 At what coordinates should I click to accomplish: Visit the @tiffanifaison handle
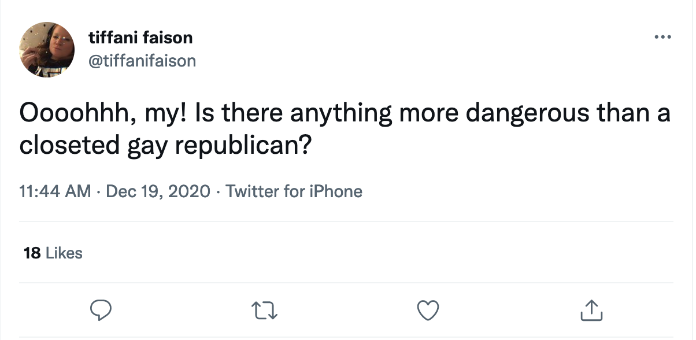(x=142, y=60)
